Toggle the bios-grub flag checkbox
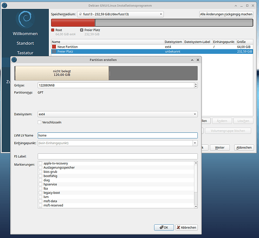 [x=41, y=172]
